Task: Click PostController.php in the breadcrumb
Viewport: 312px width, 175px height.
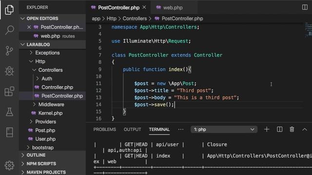Action: [x=182, y=18]
